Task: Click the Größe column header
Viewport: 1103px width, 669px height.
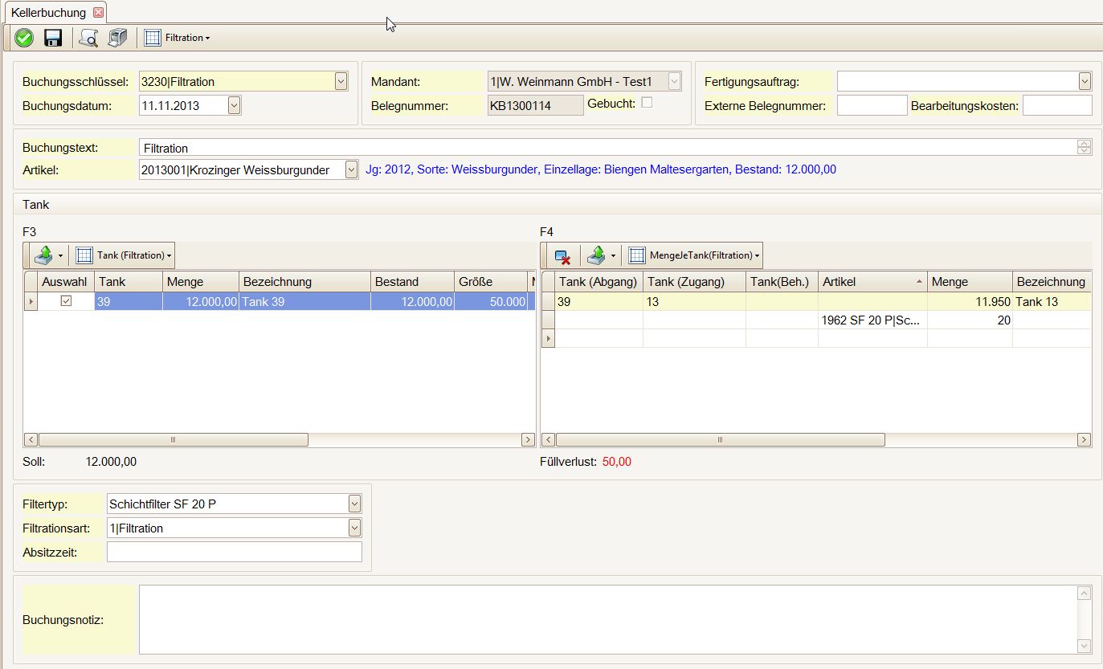Action: (490, 282)
